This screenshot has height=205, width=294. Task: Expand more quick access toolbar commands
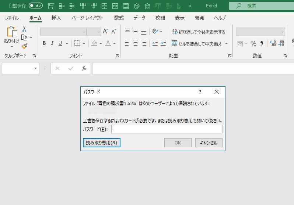coord(190,6)
